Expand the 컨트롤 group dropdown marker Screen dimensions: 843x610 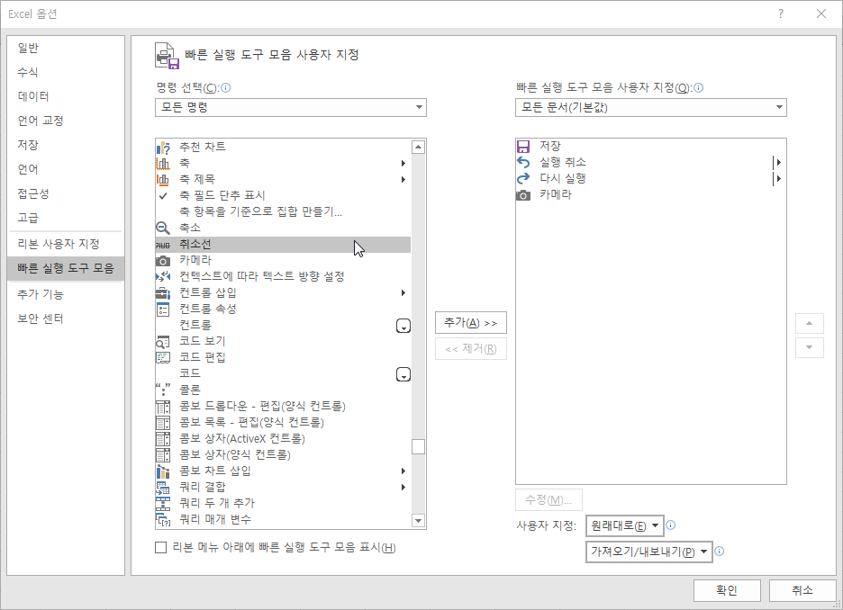tap(403, 326)
